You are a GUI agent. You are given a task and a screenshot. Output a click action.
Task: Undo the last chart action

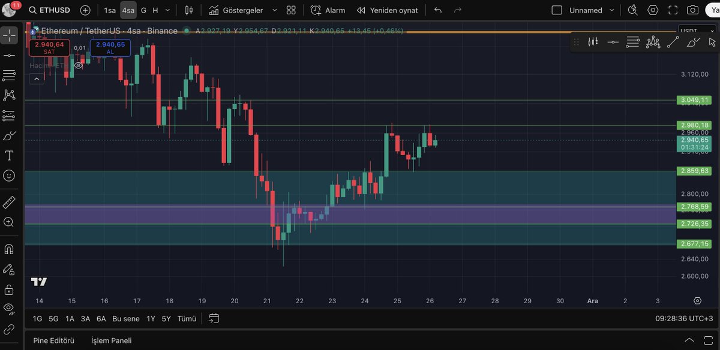point(438,10)
